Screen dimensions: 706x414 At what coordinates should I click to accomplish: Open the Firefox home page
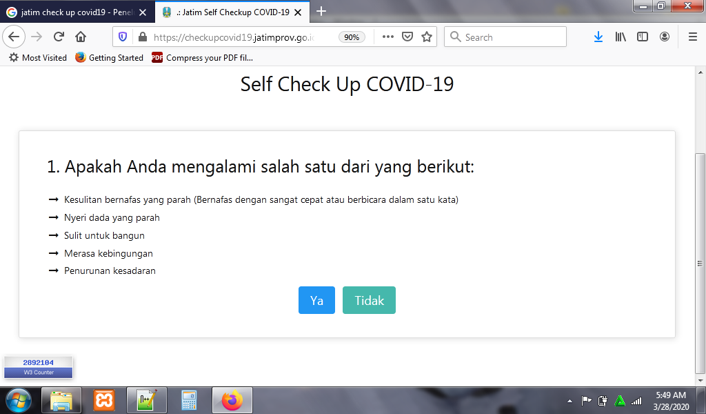[x=81, y=37]
